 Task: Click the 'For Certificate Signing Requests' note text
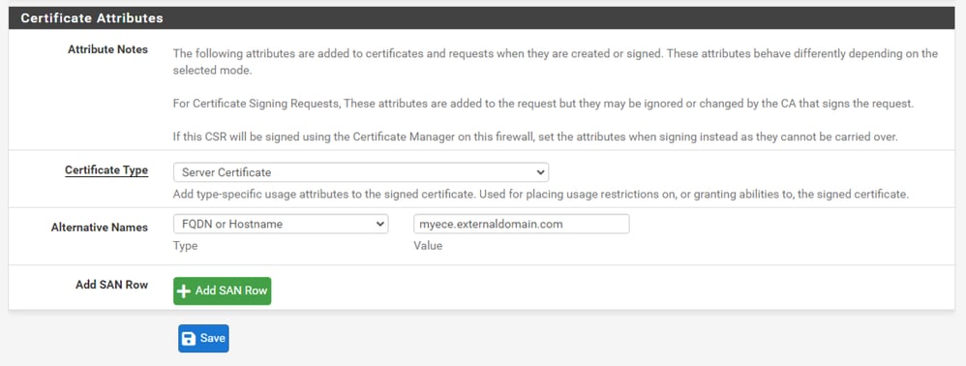(543, 104)
